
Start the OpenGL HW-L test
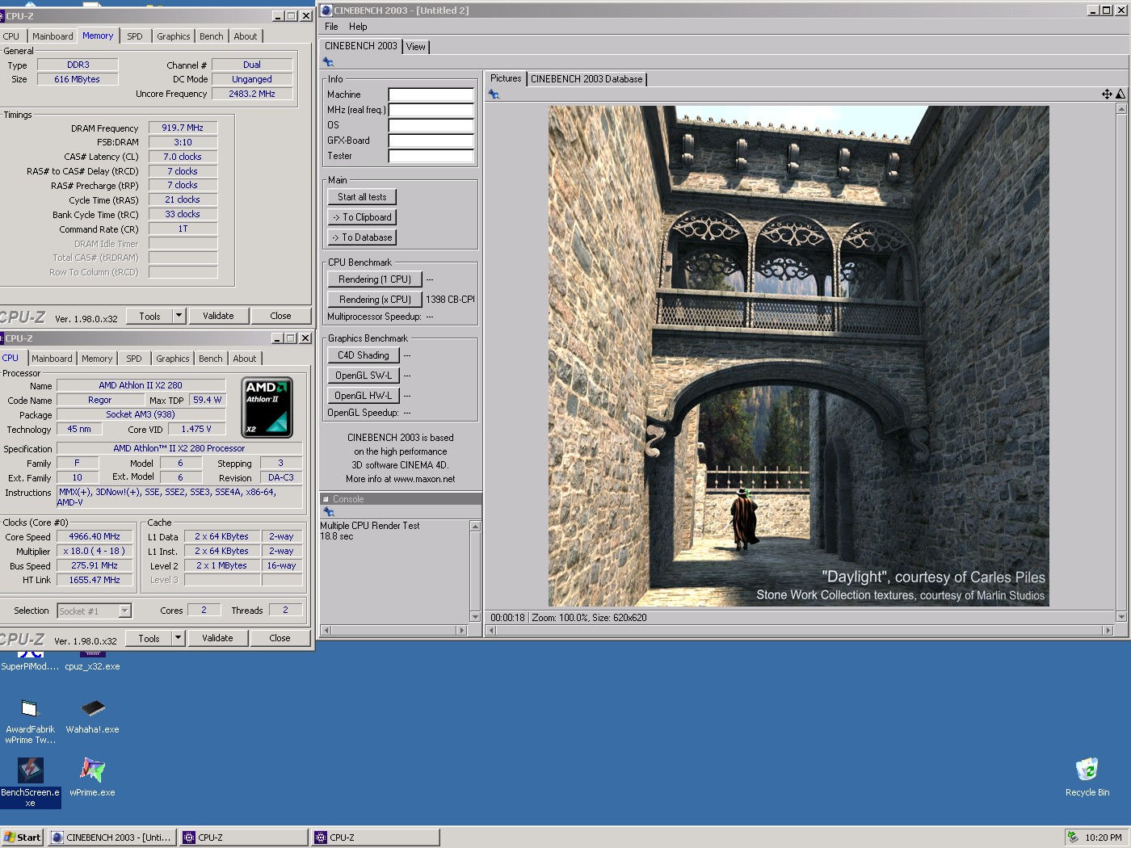364,396
